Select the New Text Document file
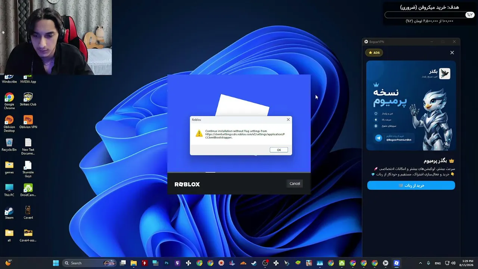The image size is (478, 269). [28, 146]
